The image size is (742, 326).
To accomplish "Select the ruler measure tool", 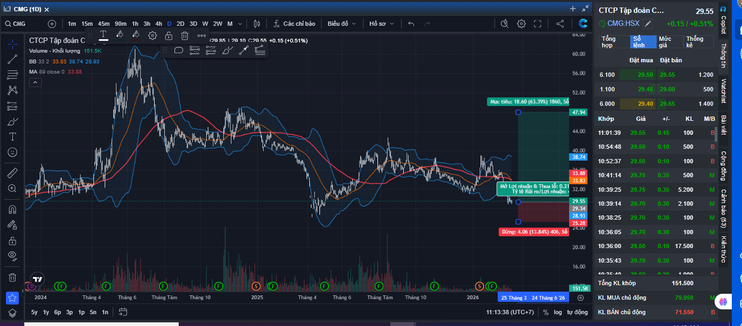I will pyautogui.click(x=12, y=173).
